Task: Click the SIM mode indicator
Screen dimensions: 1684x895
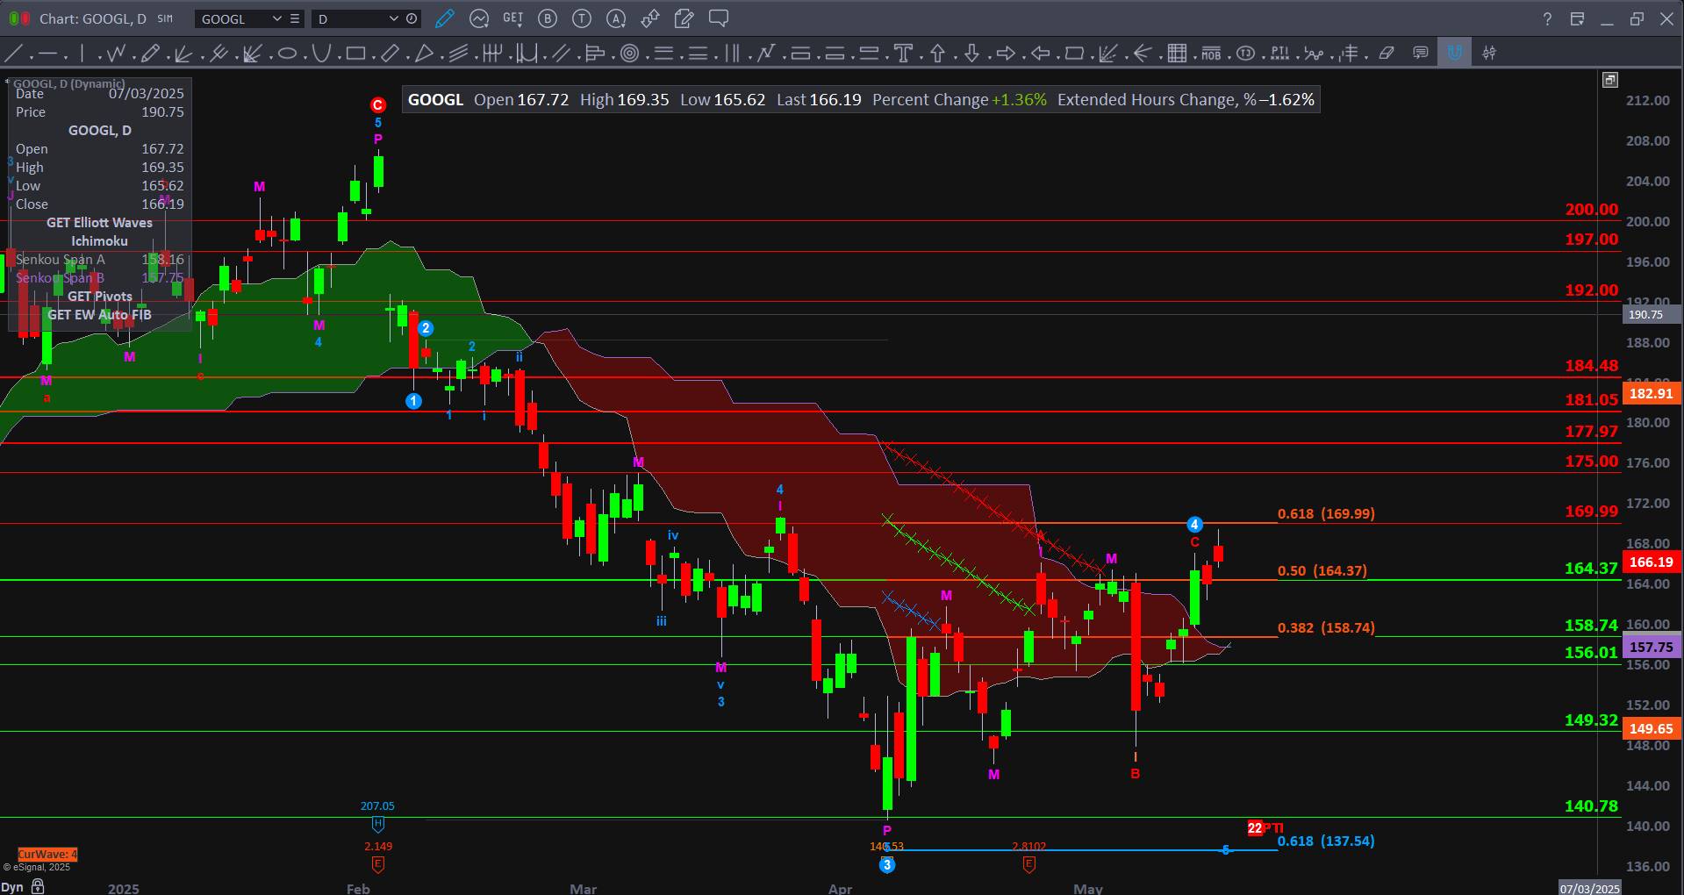Action: tap(165, 18)
